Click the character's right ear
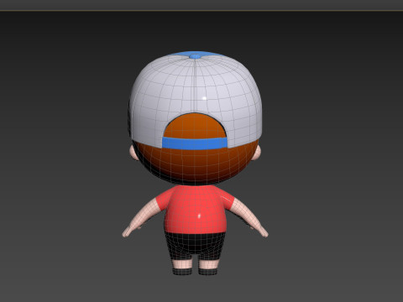 tap(257, 153)
